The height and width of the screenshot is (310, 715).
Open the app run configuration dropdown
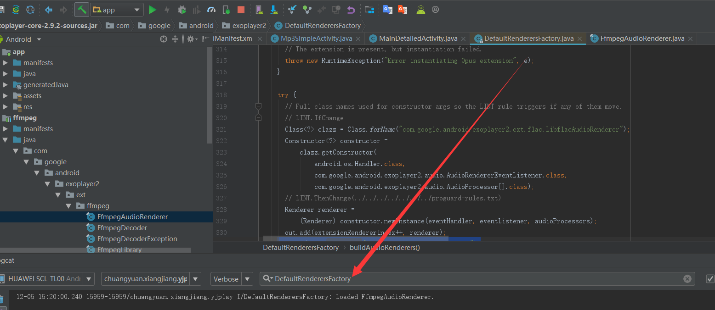pyautogui.click(x=118, y=10)
